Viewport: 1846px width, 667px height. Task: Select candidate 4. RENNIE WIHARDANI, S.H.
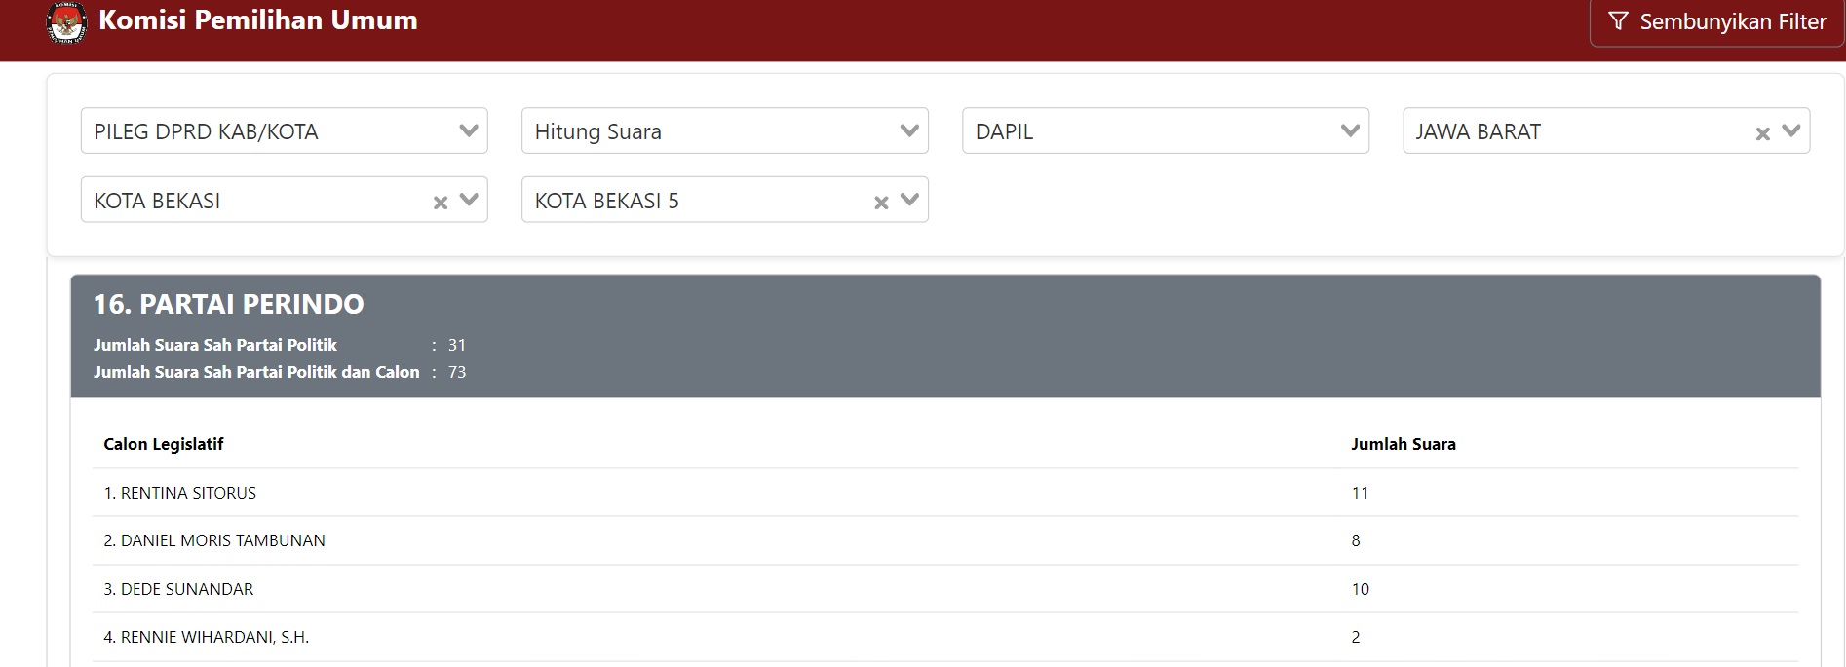tap(207, 637)
